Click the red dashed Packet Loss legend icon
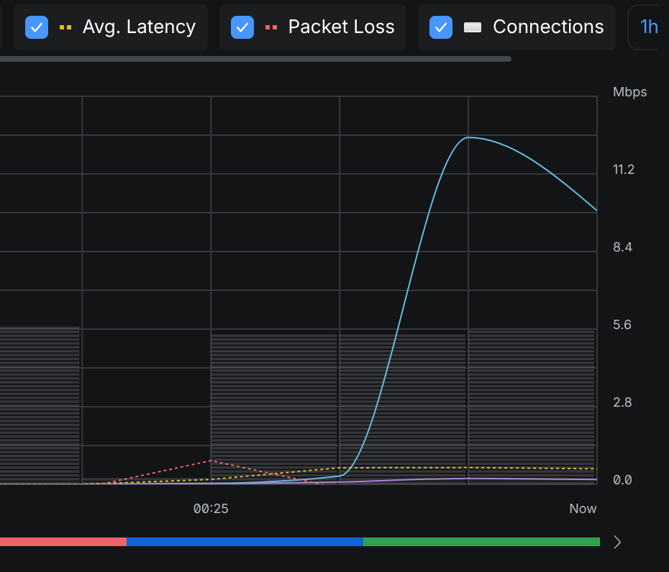This screenshot has width=669, height=572. click(x=271, y=27)
